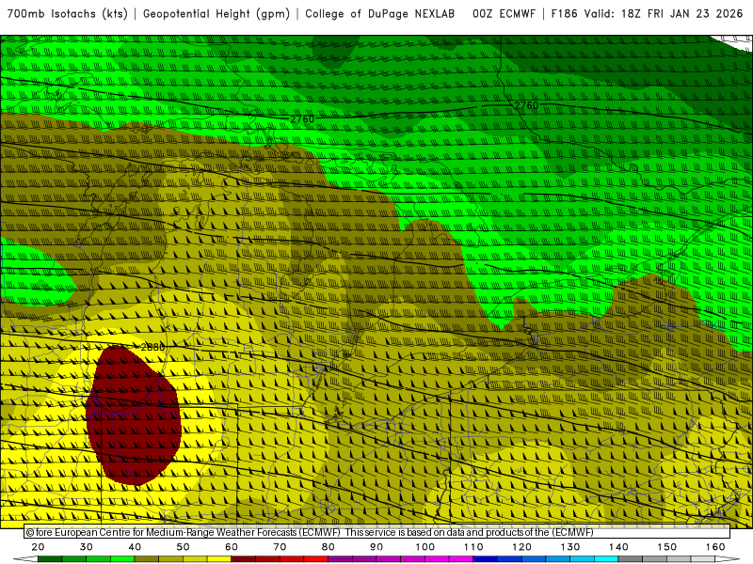Screen dimensions: 753x564
Task: Click the 130 value on the color scale
Action: click(x=570, y=547)
